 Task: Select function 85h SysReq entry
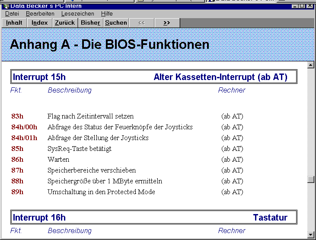click(x=17, y=149)
